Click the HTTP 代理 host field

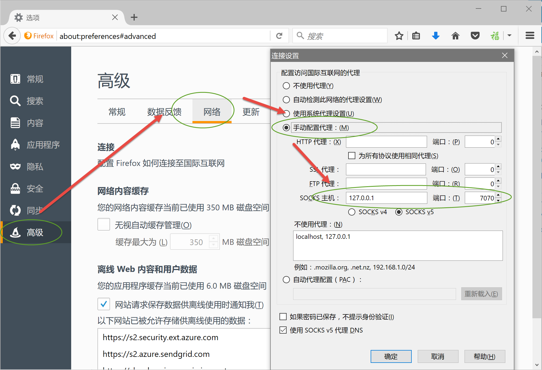click(x=386, y=142)
